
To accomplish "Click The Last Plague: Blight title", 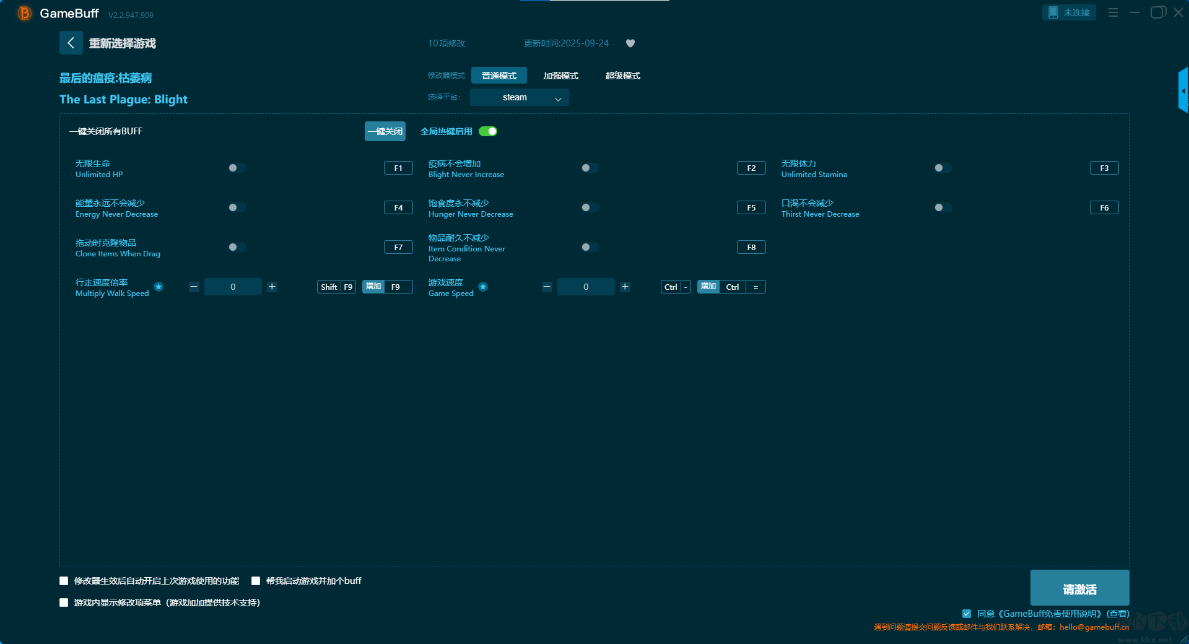I will point(123,100).
